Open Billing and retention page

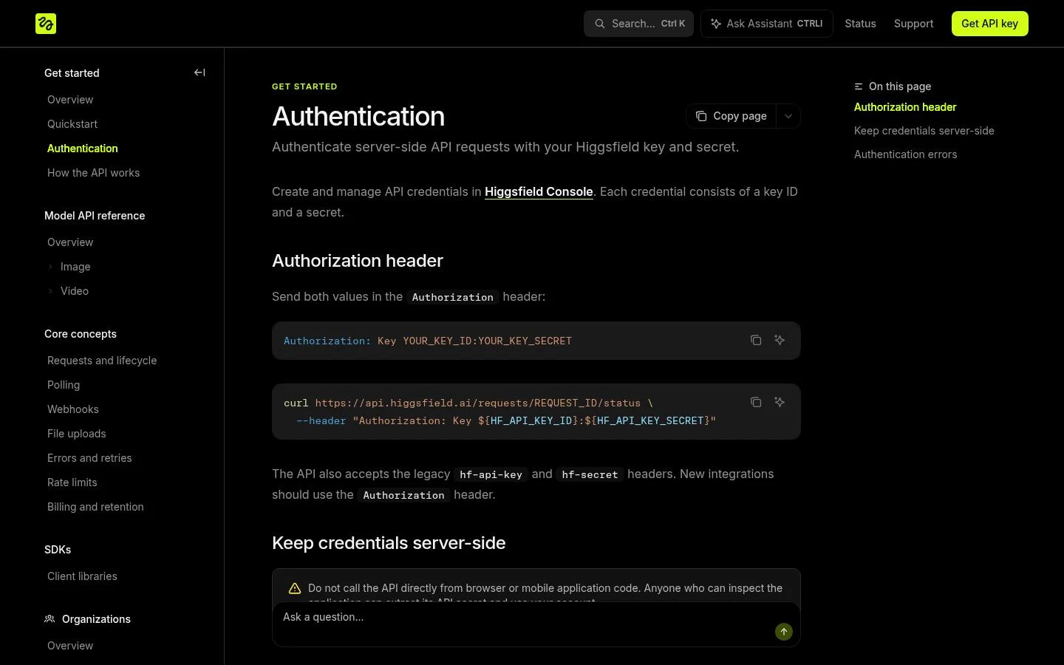pyautogui.click(x=95, y=507)
